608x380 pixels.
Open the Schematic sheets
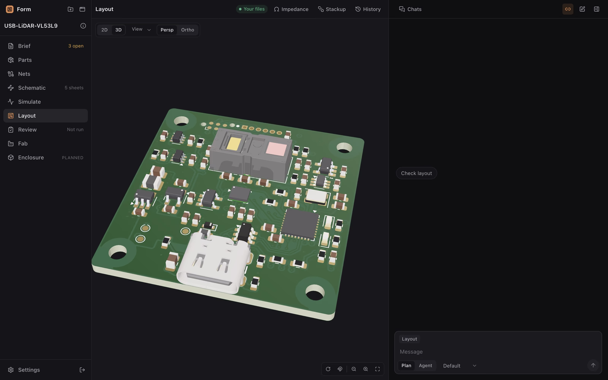46,88
